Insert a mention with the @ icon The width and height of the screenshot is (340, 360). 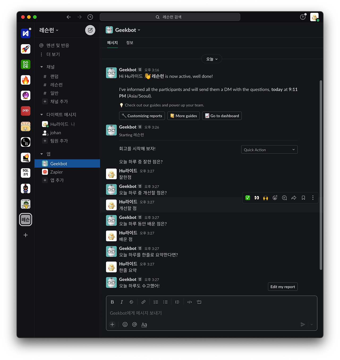coord(135,324)
